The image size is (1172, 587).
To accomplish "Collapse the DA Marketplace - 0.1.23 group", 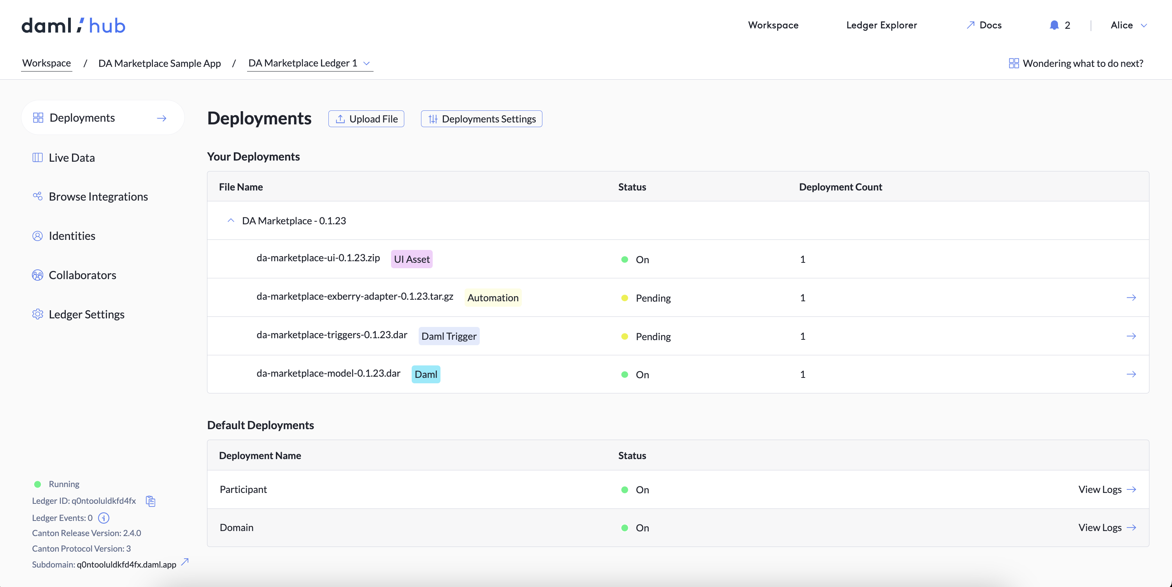I will (231, 220).
